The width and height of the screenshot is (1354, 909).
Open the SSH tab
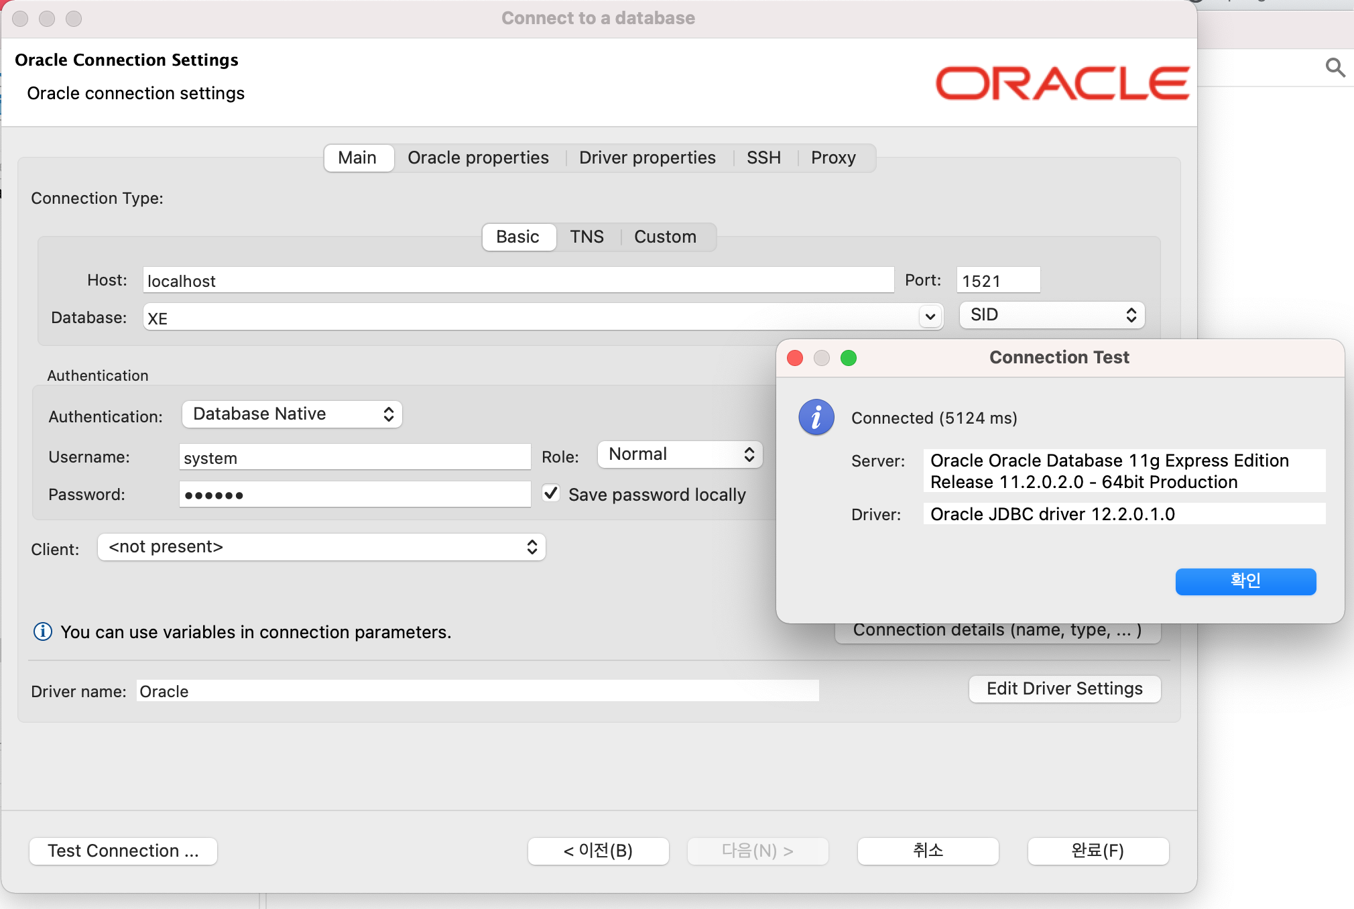point(763,158)
